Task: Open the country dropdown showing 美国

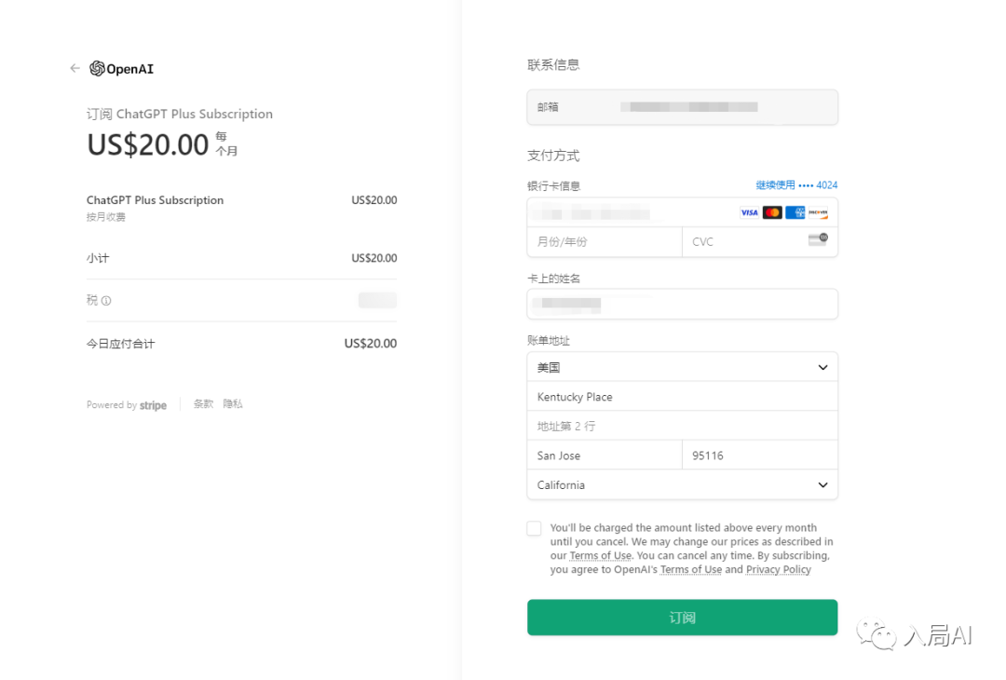Action: (x=682, y=368)
